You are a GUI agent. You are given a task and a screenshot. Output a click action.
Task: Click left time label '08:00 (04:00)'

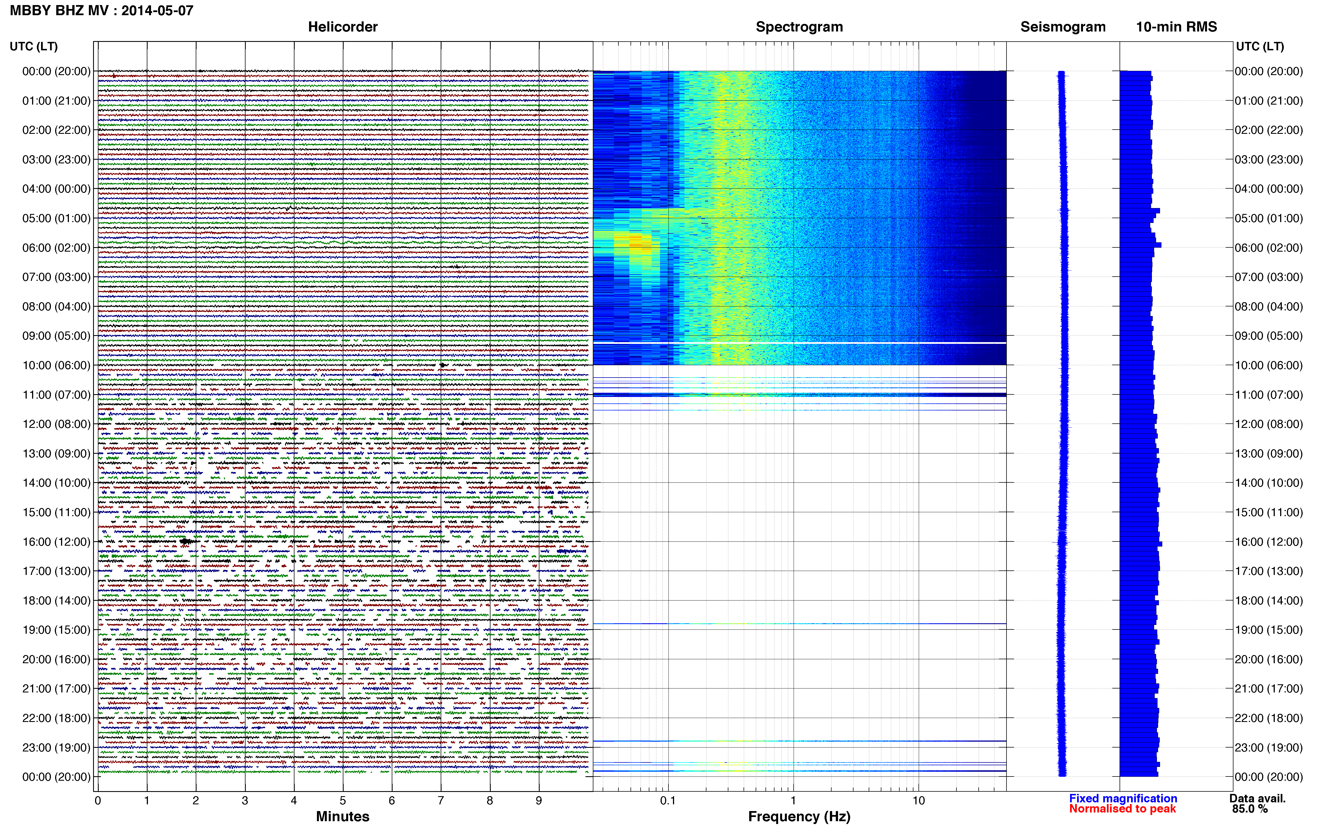click(56, 306)
